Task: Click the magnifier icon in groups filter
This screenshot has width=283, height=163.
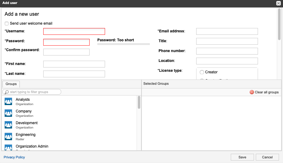Action: coord(6,92)
